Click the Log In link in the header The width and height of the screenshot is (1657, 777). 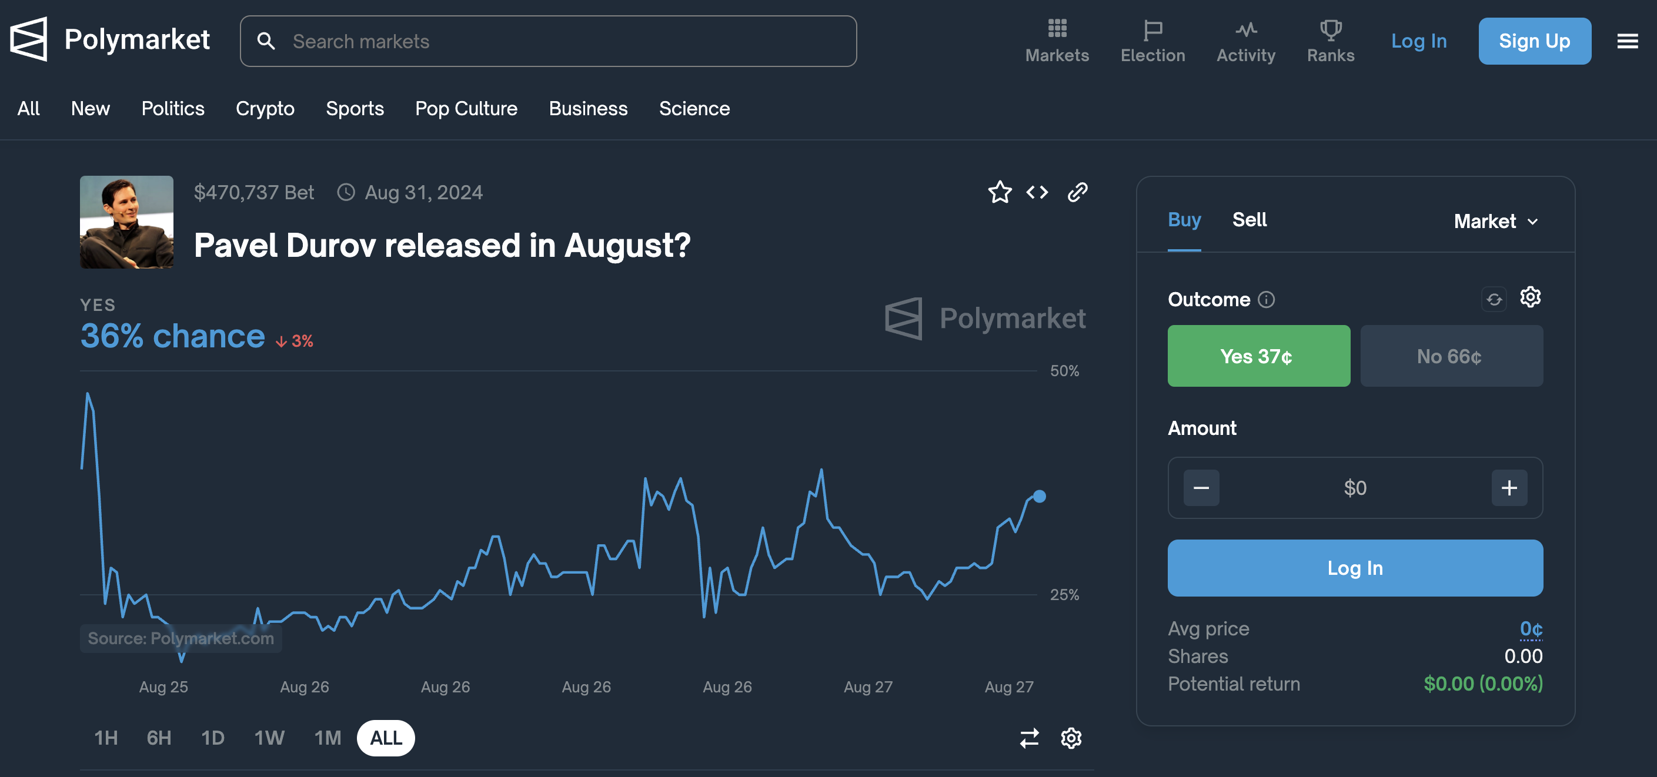click(x=1418, y=41)
